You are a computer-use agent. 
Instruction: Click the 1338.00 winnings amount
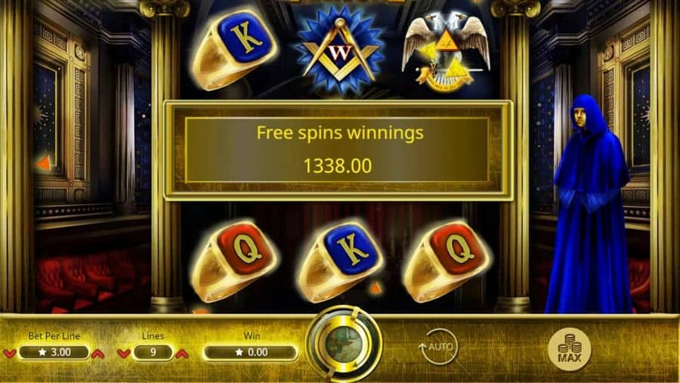point(338,165)
